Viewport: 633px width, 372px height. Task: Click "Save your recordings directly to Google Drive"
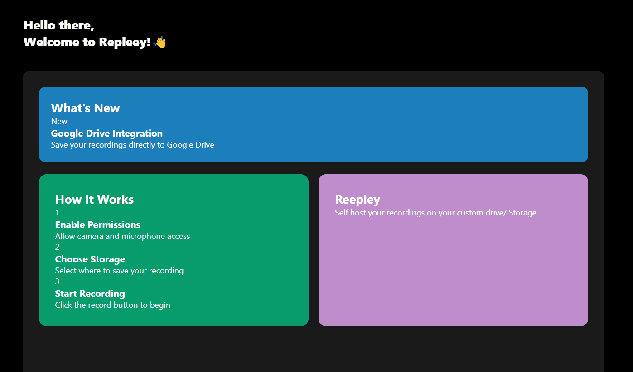pos(132,145)
